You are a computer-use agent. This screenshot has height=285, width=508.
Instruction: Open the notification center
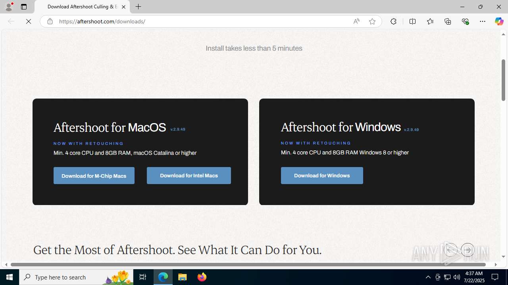(495, 277)
